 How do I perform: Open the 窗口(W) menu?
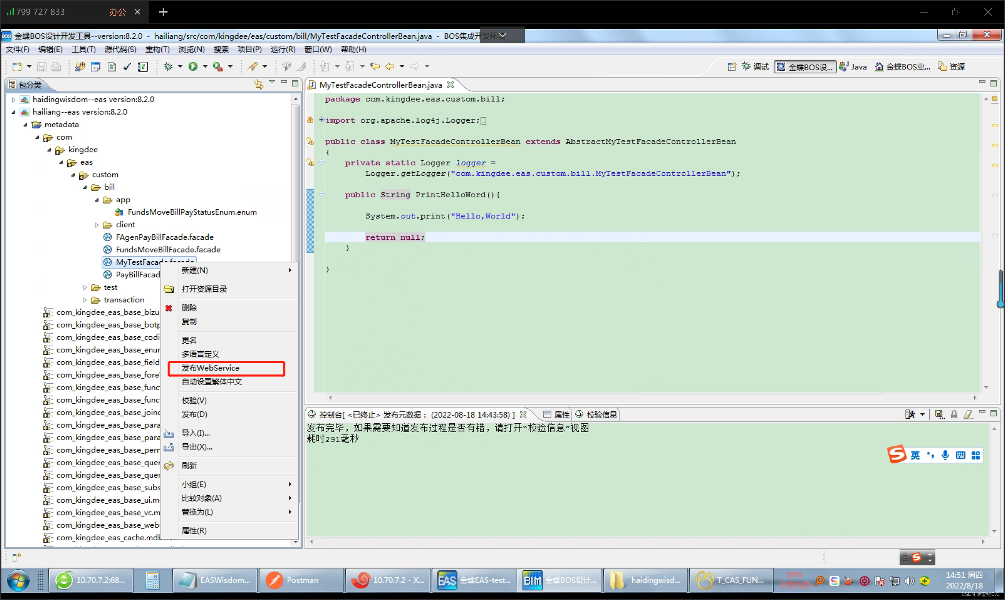click(318, 49)
